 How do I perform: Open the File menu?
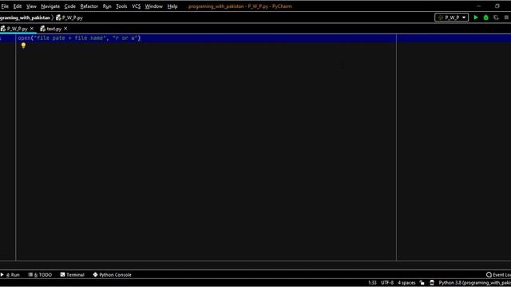pos(5,6)
